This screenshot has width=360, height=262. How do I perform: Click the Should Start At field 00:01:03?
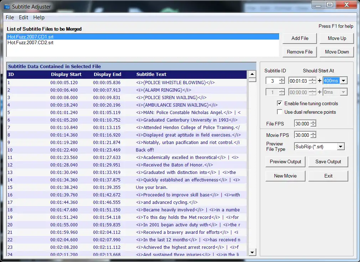pyautogui.click(x=298, y=81)
